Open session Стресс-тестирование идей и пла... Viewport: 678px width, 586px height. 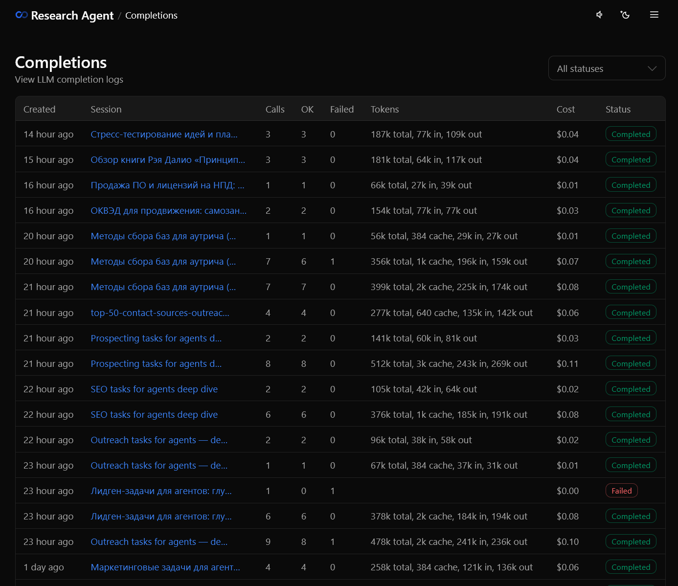164,135
